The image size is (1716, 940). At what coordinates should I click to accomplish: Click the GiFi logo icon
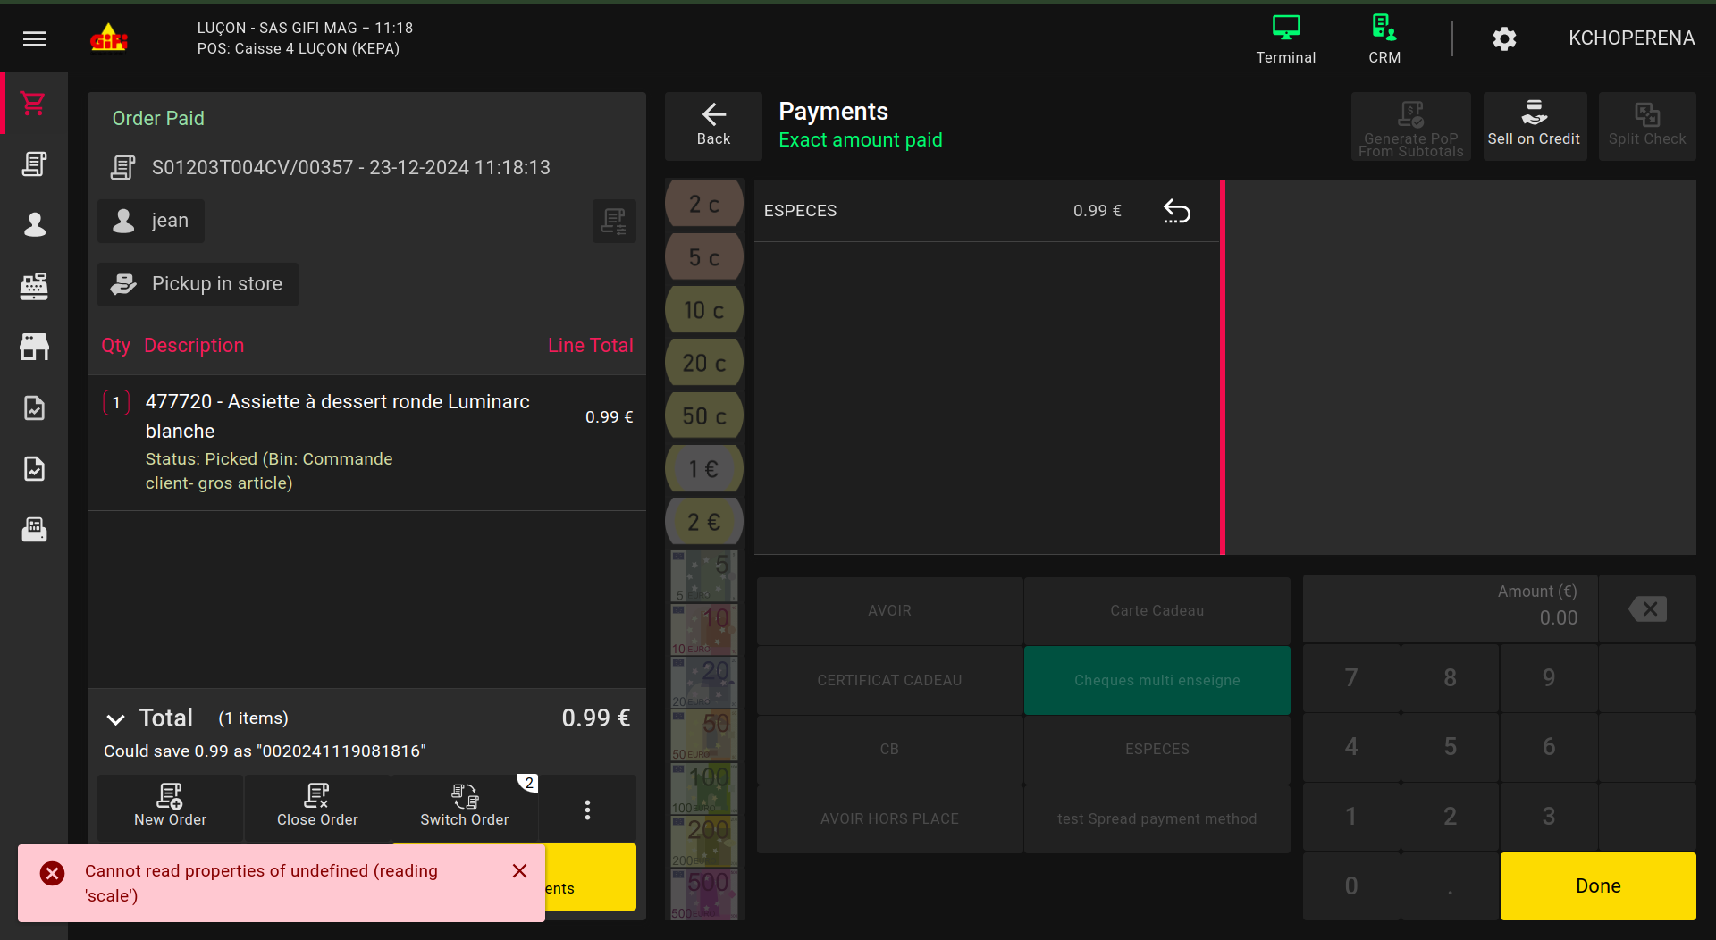(109, 38)
